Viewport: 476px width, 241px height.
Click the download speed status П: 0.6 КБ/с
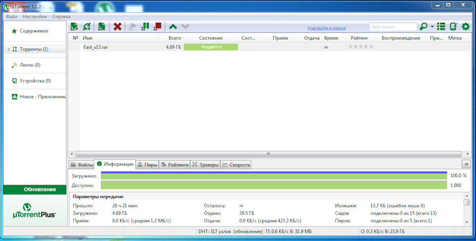pos(289,231)
